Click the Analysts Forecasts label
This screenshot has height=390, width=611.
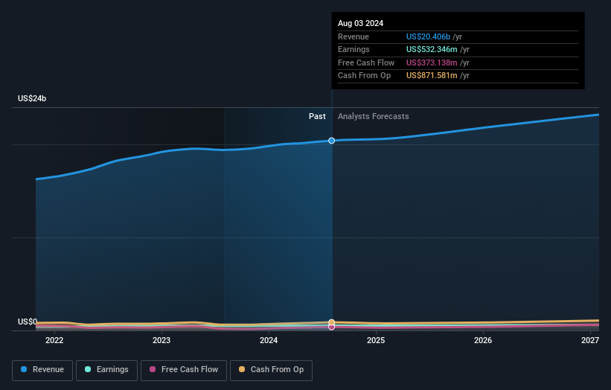[374, 116]
